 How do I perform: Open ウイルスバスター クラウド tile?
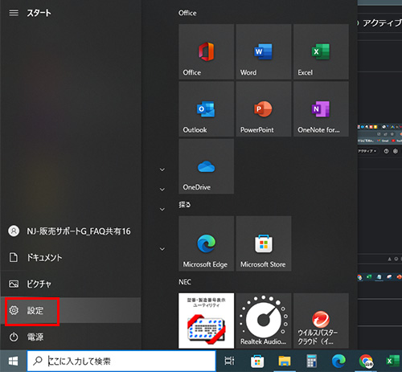(321, 321)
